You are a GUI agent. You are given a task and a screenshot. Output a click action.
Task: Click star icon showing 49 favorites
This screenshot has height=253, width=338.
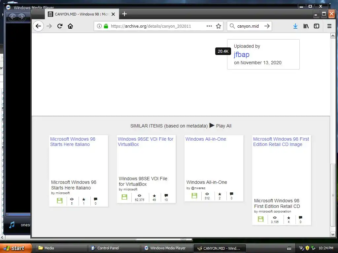[x=154, y=196]
